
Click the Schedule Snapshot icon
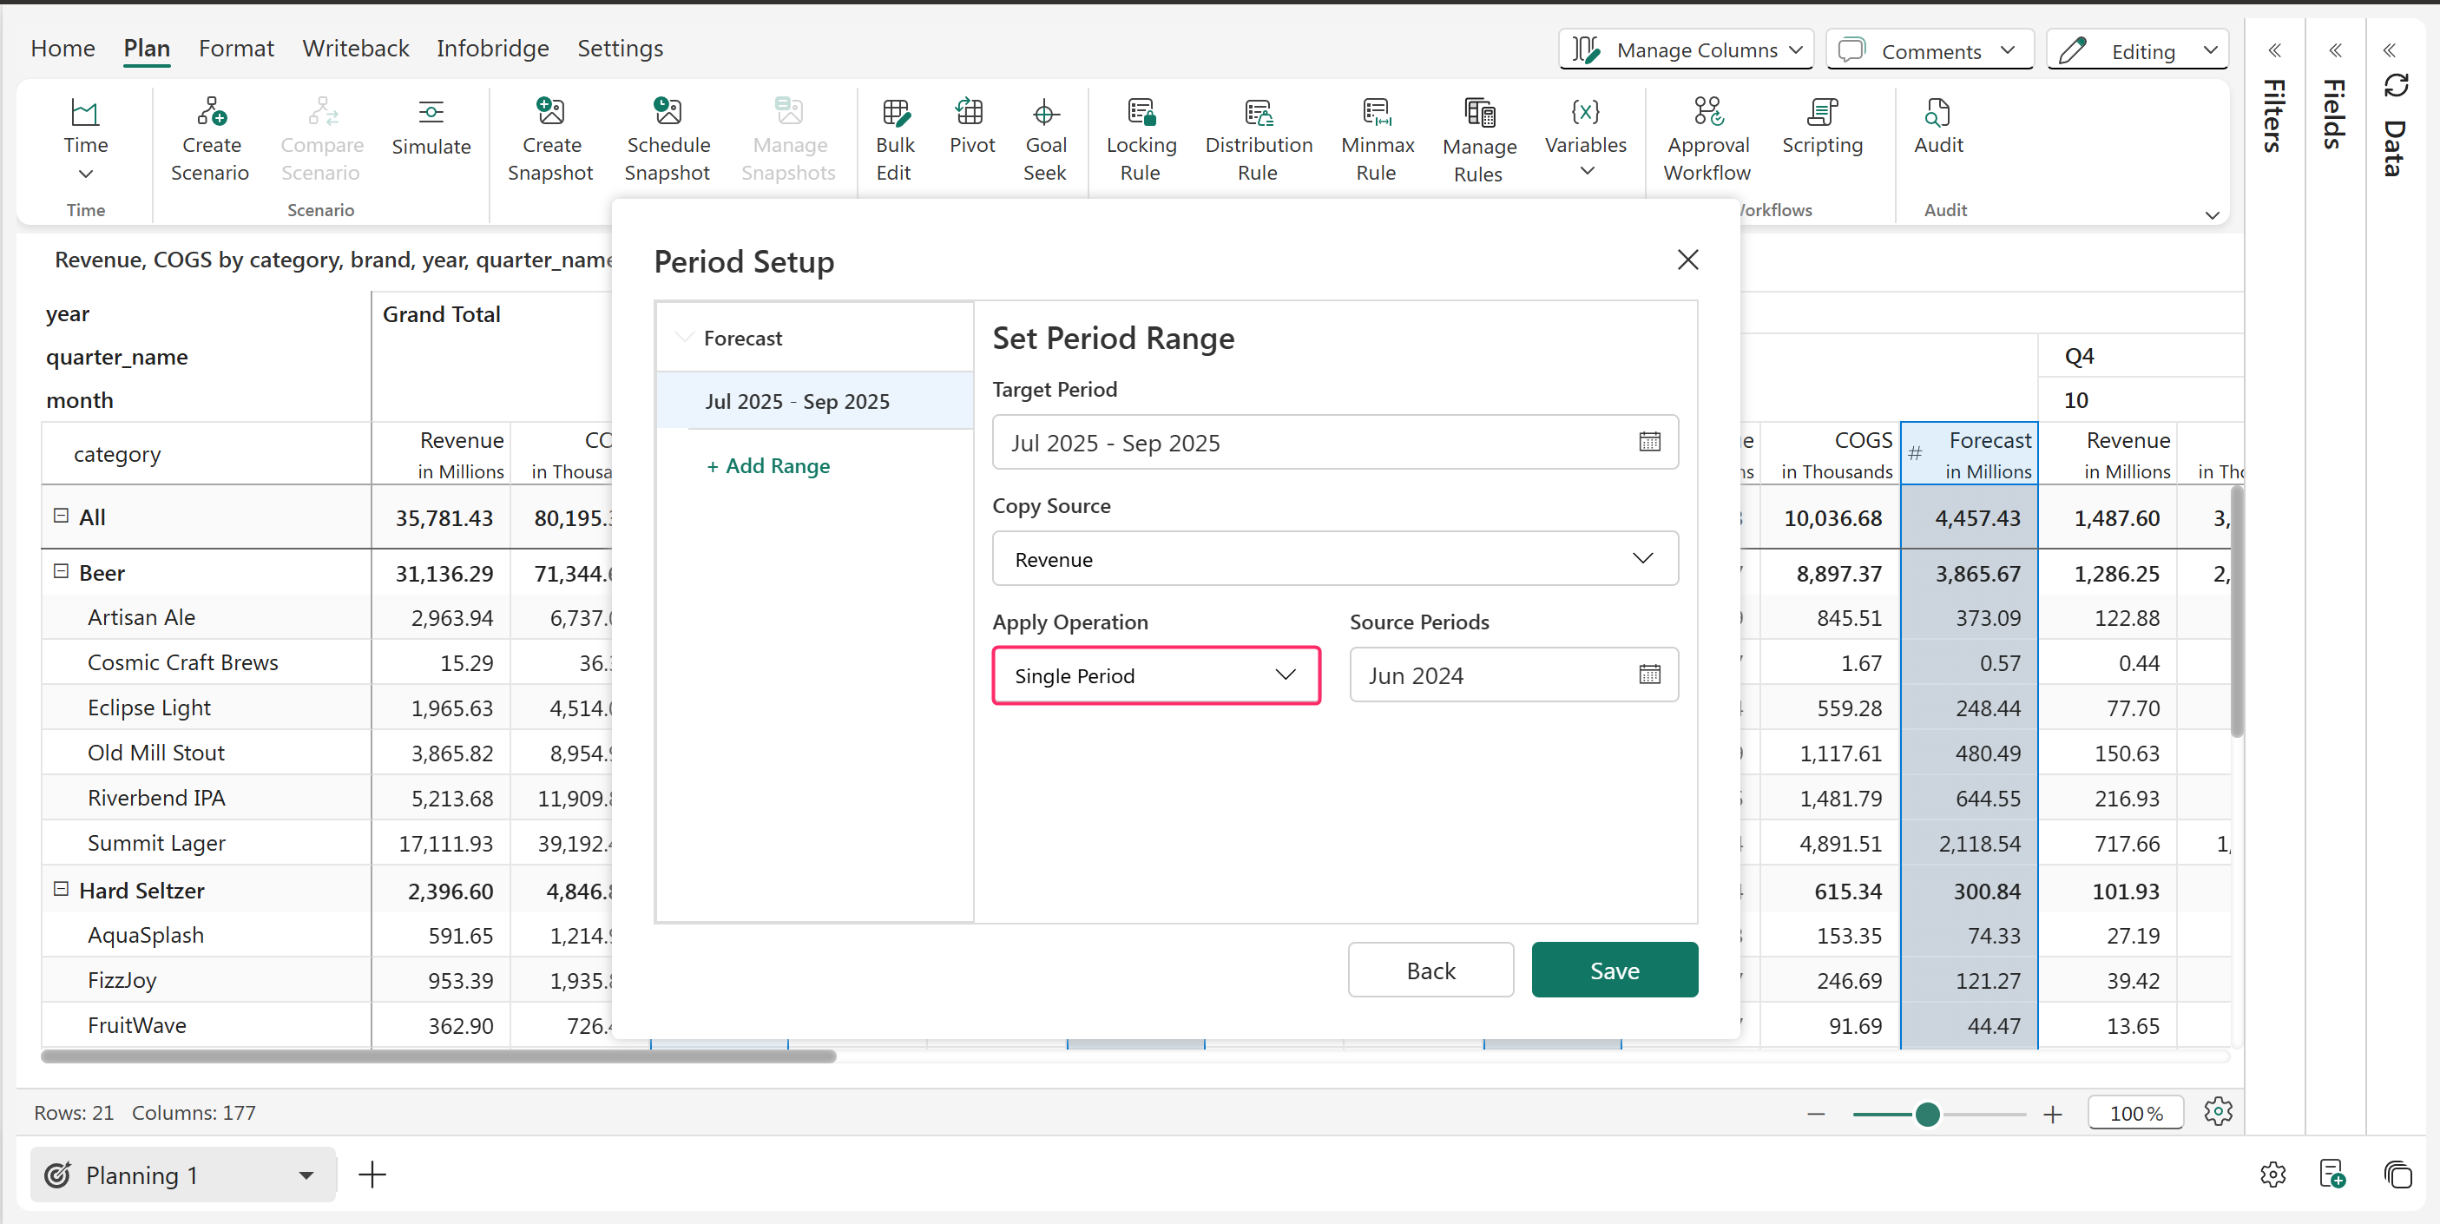(x=667, y=113)
